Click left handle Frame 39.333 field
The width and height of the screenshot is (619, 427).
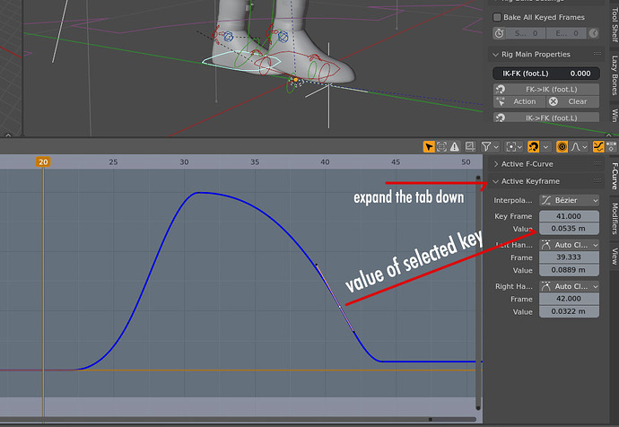(569, 257)
